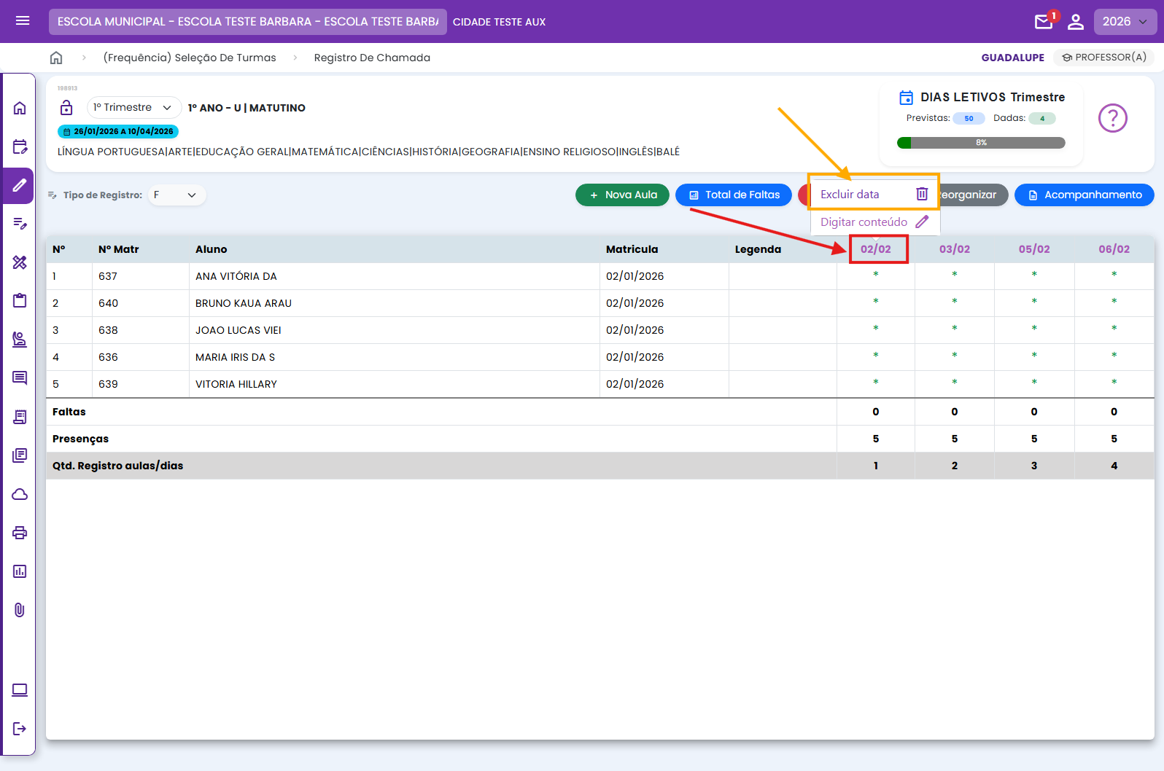
Task: Click the user profile icon
Action: coord(1076,22)
